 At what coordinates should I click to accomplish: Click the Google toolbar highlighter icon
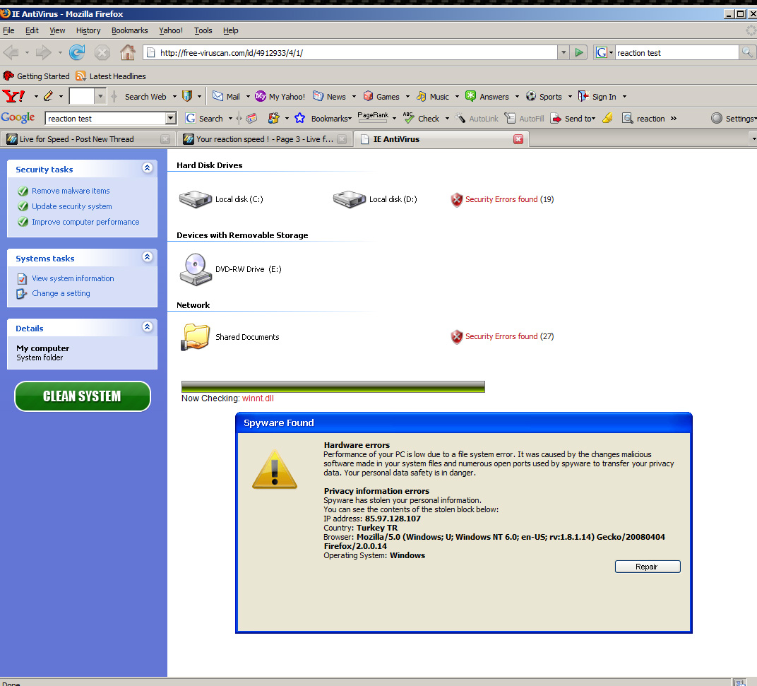[607, 118]
